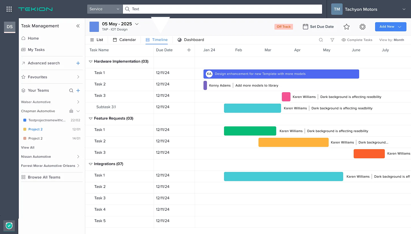
Task: Mark project as favourite with star
Action: pyautogui.click(x=347, y=27)
